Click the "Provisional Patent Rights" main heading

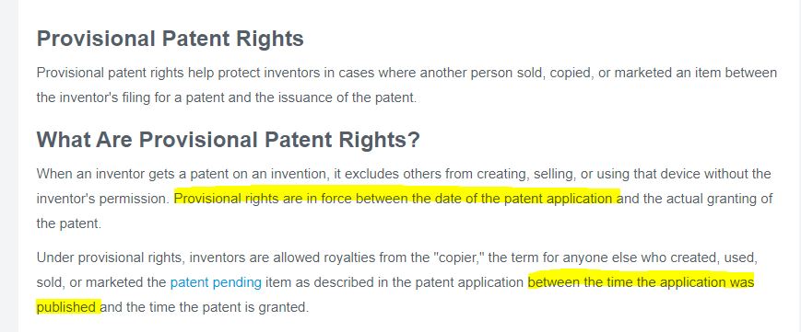coord(171,39)
